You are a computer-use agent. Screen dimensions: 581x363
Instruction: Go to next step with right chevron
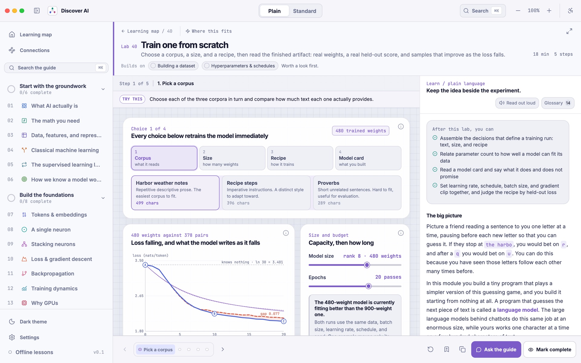(223, 349)
